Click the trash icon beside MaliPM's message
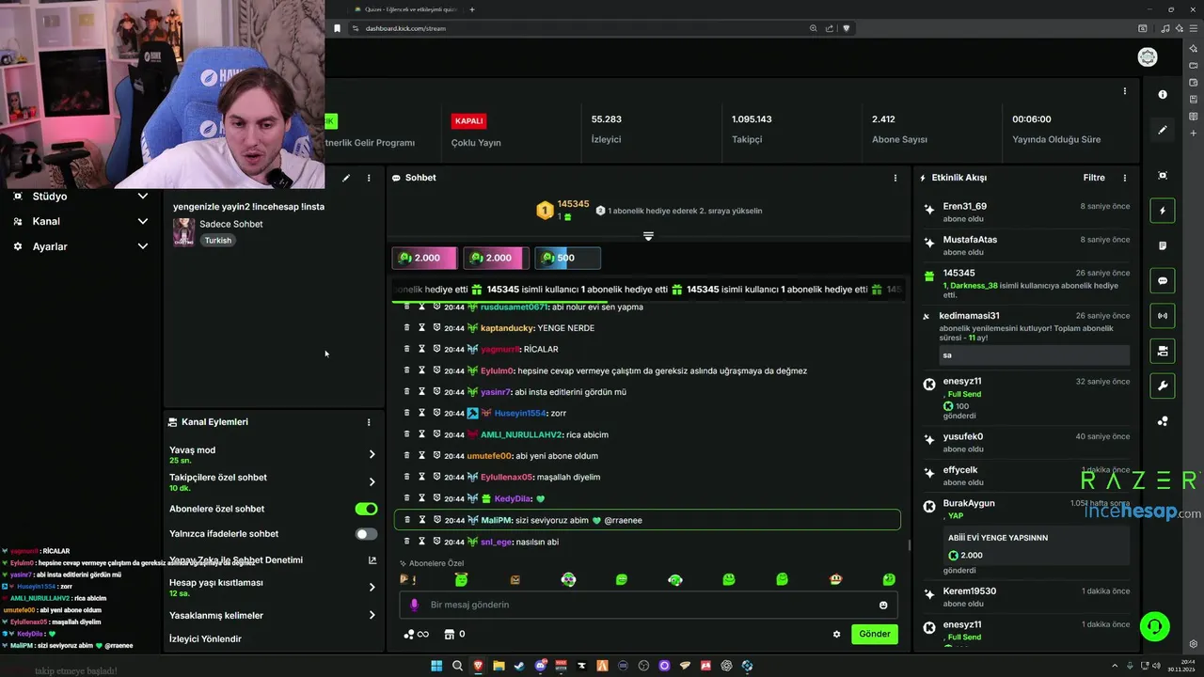This screenshot has width=1204, height=677. 406,519
